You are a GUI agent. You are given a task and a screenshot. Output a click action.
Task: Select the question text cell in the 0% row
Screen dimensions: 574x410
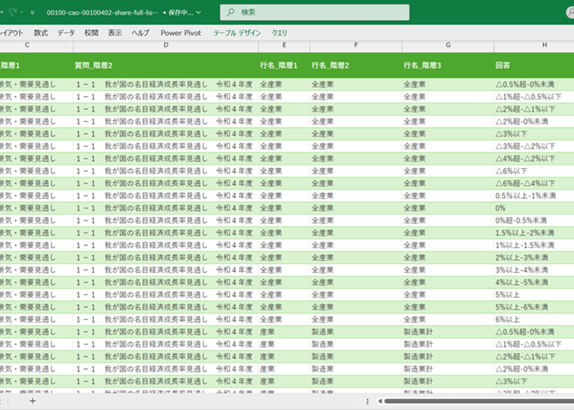coord(166,208)
